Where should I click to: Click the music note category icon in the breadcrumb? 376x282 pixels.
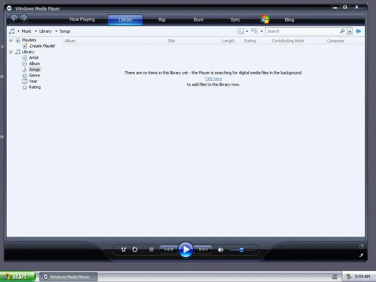pyautogui.click(x=11, y=31)
